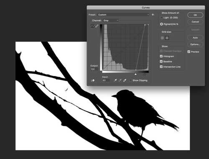Viewport: 209px width, 159px height.
Task: Toggle the Histogram checkbox
Action: 161,56
